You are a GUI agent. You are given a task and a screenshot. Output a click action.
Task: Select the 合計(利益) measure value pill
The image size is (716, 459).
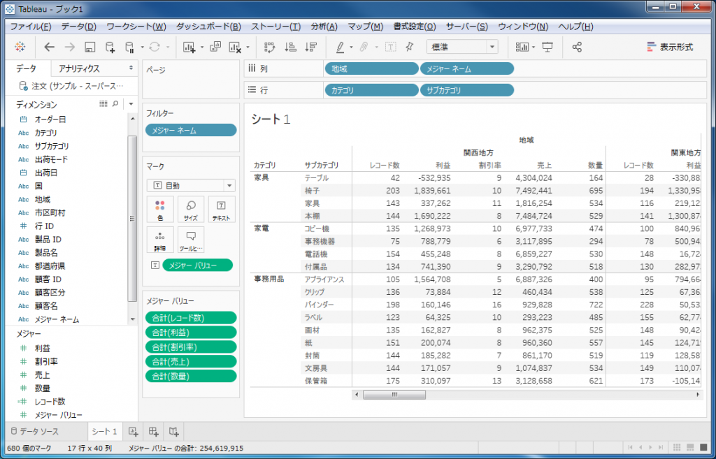pos(191,333)
